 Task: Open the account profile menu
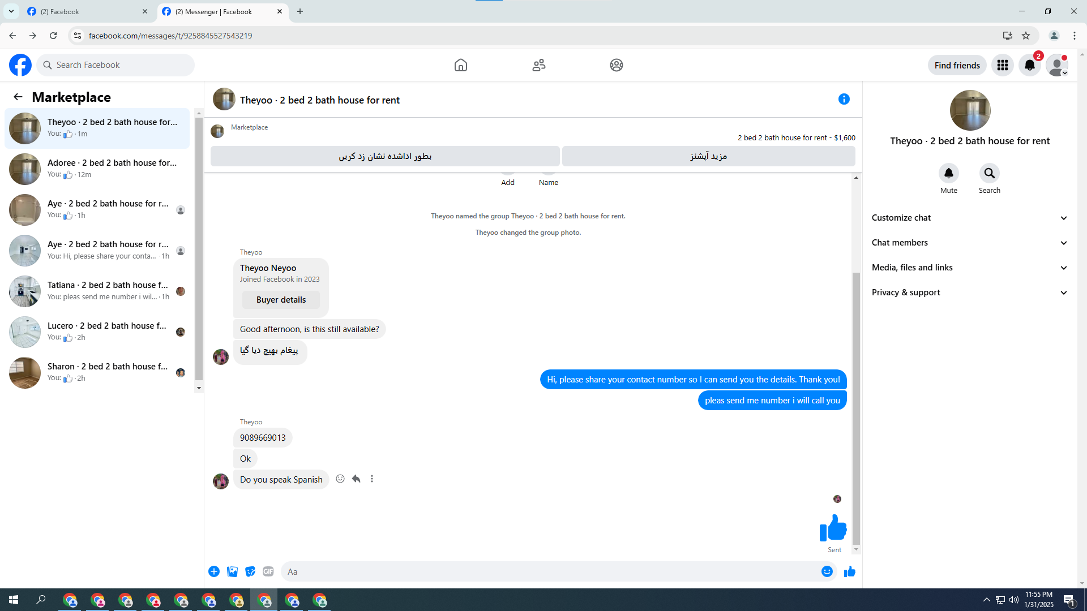click(1057, 65)
